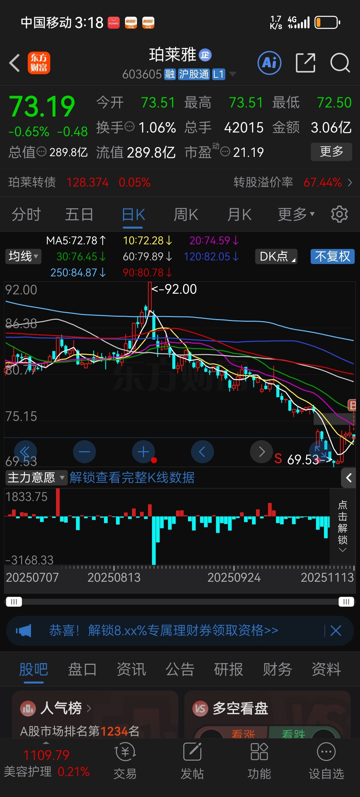The height and width of the screenshot is (797, 360).
Task: Switch to the 五日 chart tab
Action: [79, 214]
